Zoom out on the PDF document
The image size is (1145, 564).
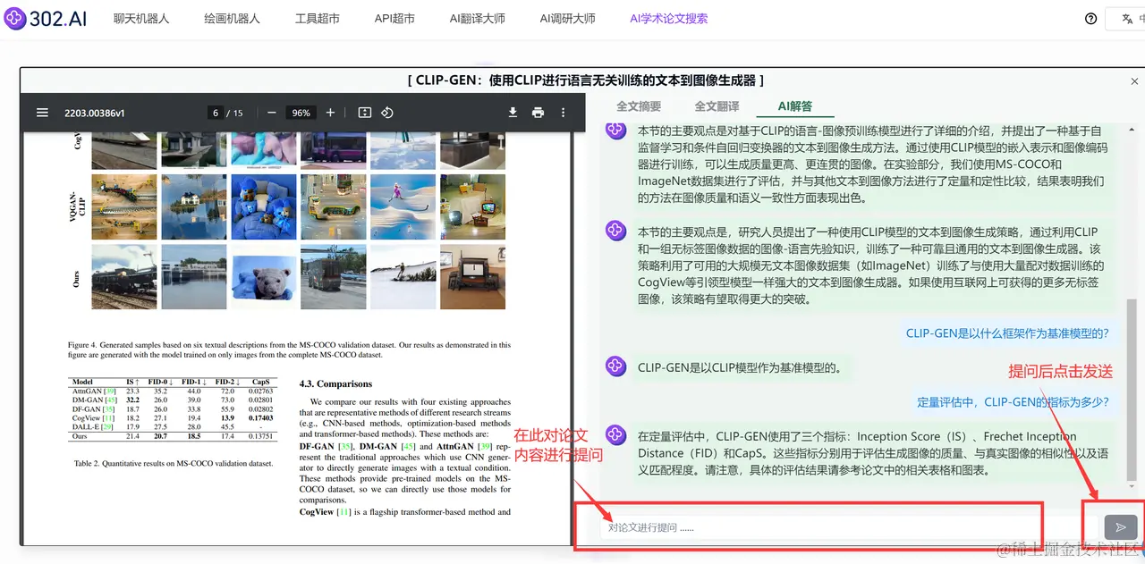point(271,113)
